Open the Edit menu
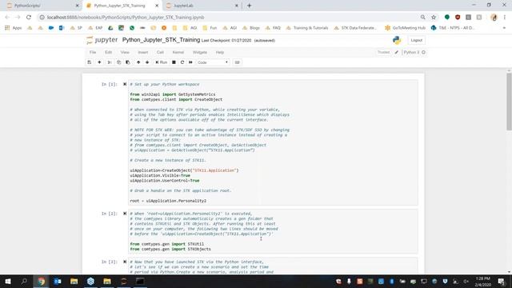Screen dimensions: 512x288 point(109,52)
